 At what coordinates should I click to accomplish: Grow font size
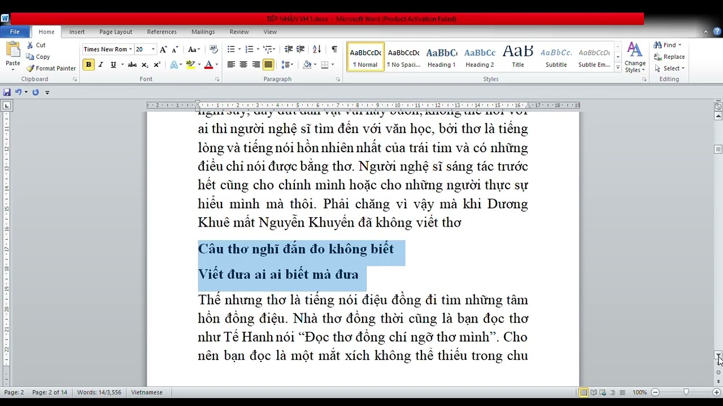point(163,49)
